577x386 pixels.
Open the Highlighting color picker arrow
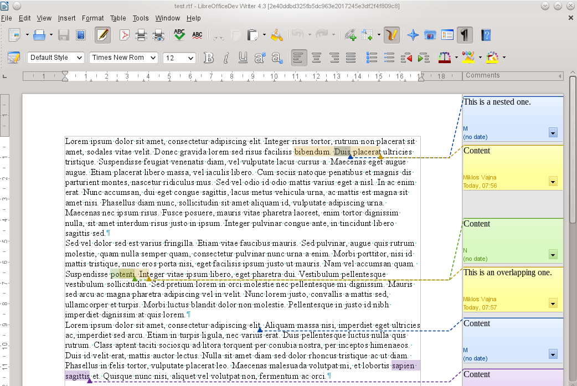click(480, 58)
